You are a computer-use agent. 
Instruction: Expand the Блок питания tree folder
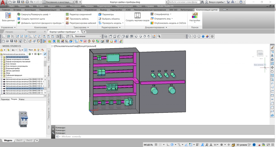[x=2, y=64]
